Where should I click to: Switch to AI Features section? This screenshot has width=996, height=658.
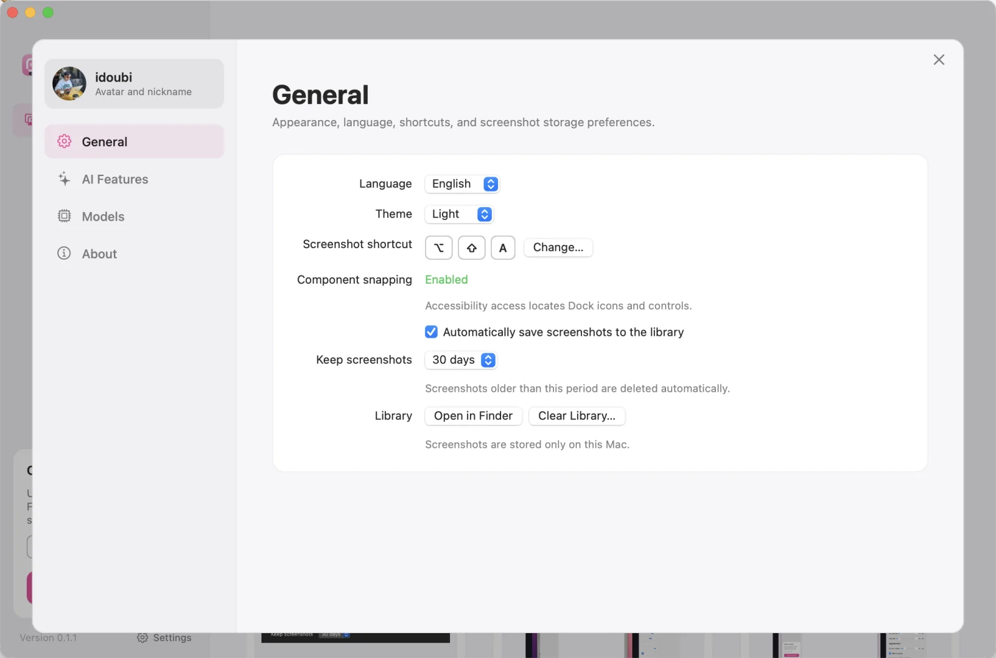(134, 179)
